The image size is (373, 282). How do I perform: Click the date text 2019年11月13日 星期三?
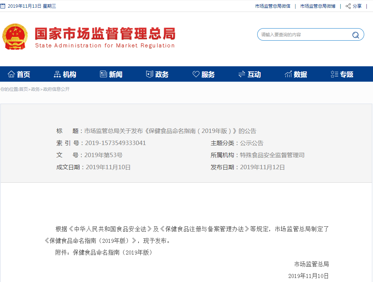click(x=32, y=6)
